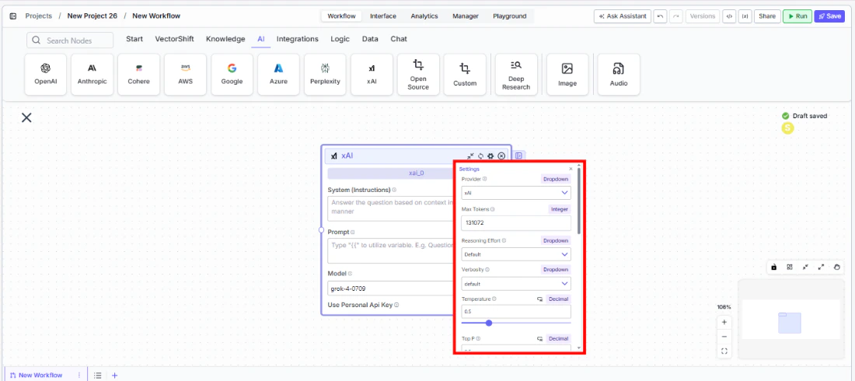Viewport: 855px width, 381px height.
Task: Collapse the xAI node with shrink arrows
Action: (x=470, y=156)
